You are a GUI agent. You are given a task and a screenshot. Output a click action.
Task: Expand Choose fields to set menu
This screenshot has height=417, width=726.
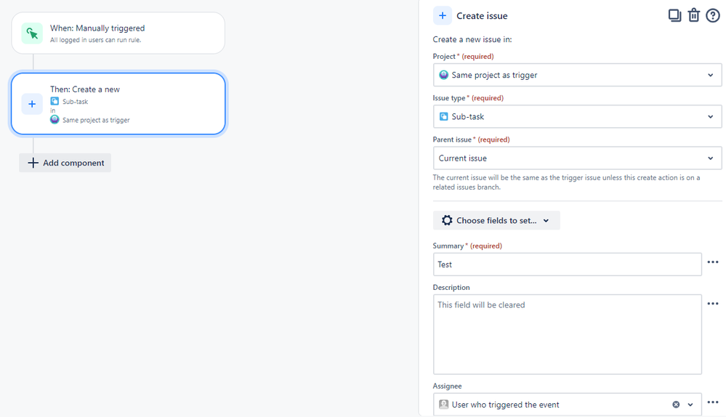pos(496,220)
